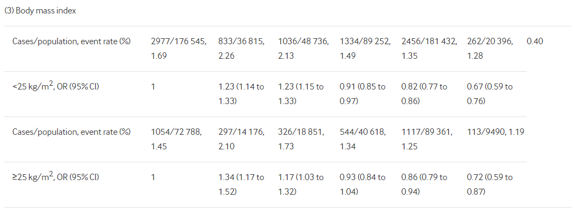The image size is (579, 213).
Task: Click the 0.91 (0.85 to 0.97) cell
Action: (x=362, y=94)
